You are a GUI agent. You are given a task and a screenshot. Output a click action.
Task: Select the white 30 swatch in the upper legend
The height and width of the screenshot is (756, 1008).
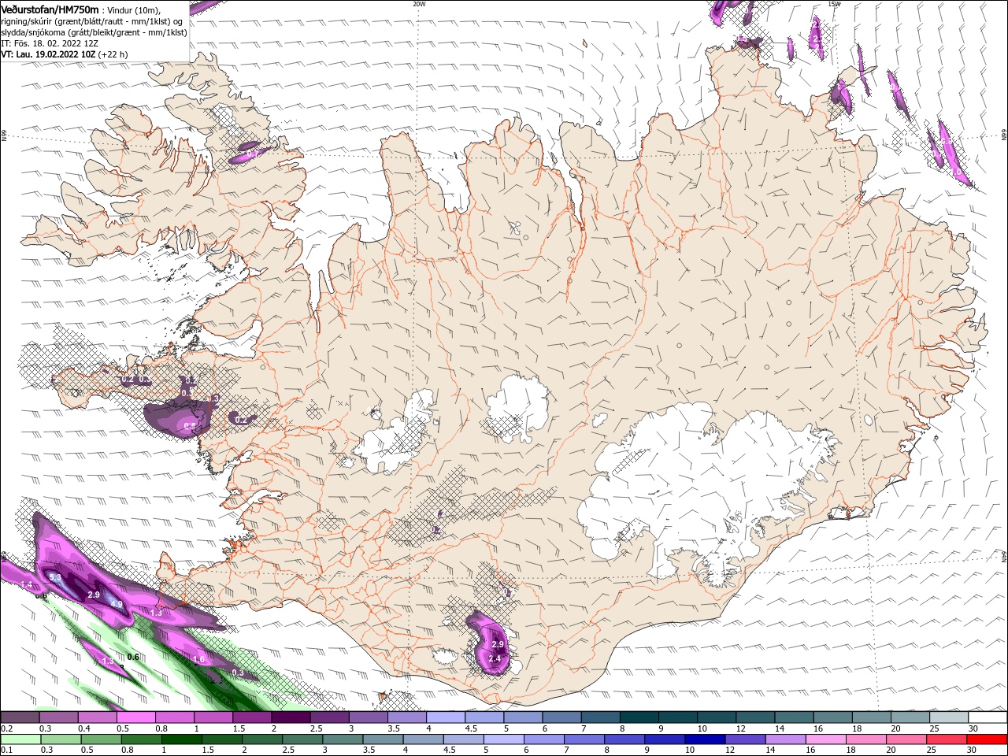988,717
